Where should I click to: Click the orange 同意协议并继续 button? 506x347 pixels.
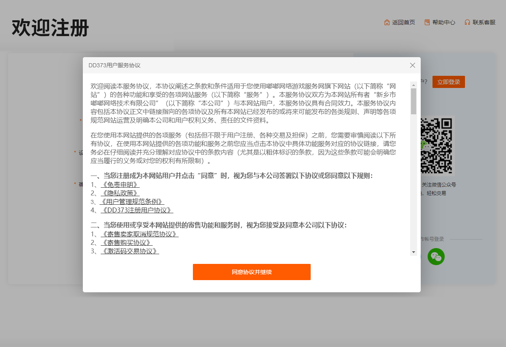pos(252,272)
